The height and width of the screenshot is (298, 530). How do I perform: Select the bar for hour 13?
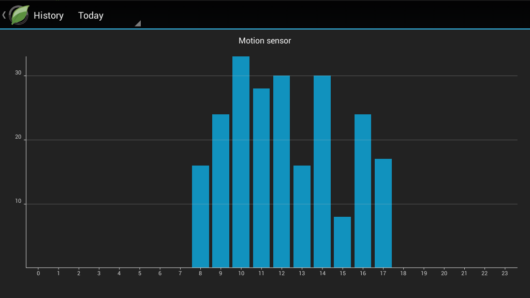pyautogui.click(x=302, y=217)
